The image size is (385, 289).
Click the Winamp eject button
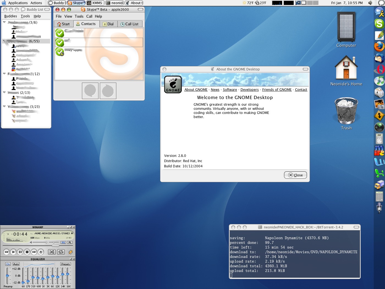click(x=41, y=252)
